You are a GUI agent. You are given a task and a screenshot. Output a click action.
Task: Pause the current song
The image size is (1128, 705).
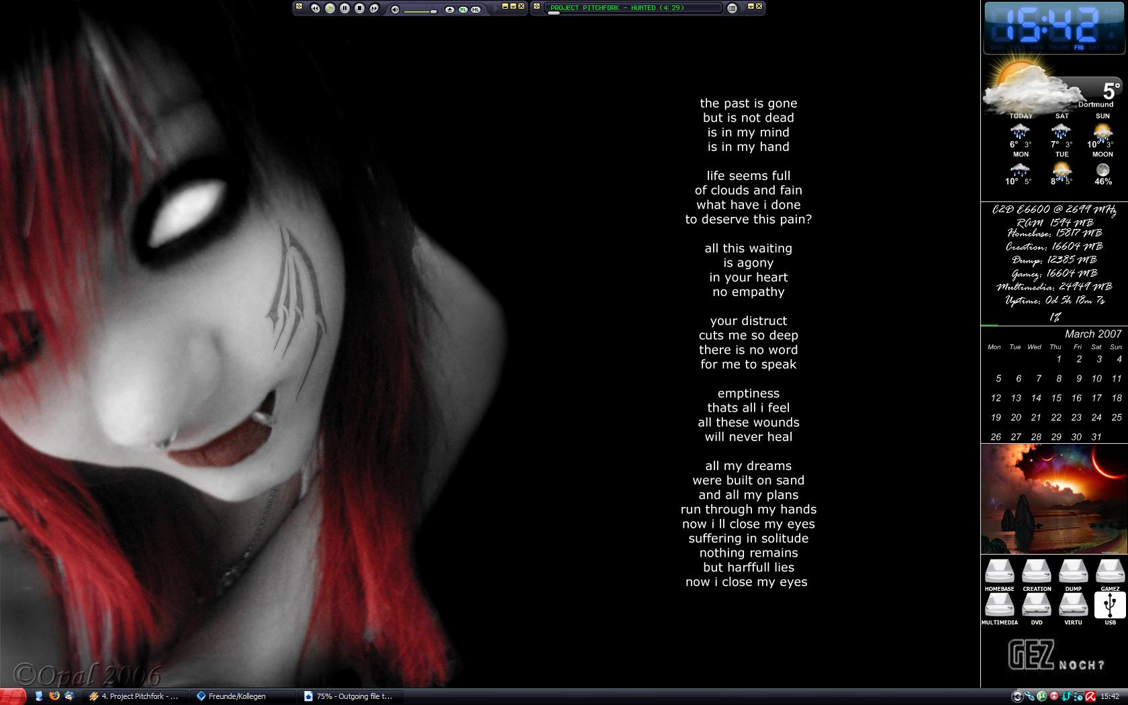click(344, 8)
